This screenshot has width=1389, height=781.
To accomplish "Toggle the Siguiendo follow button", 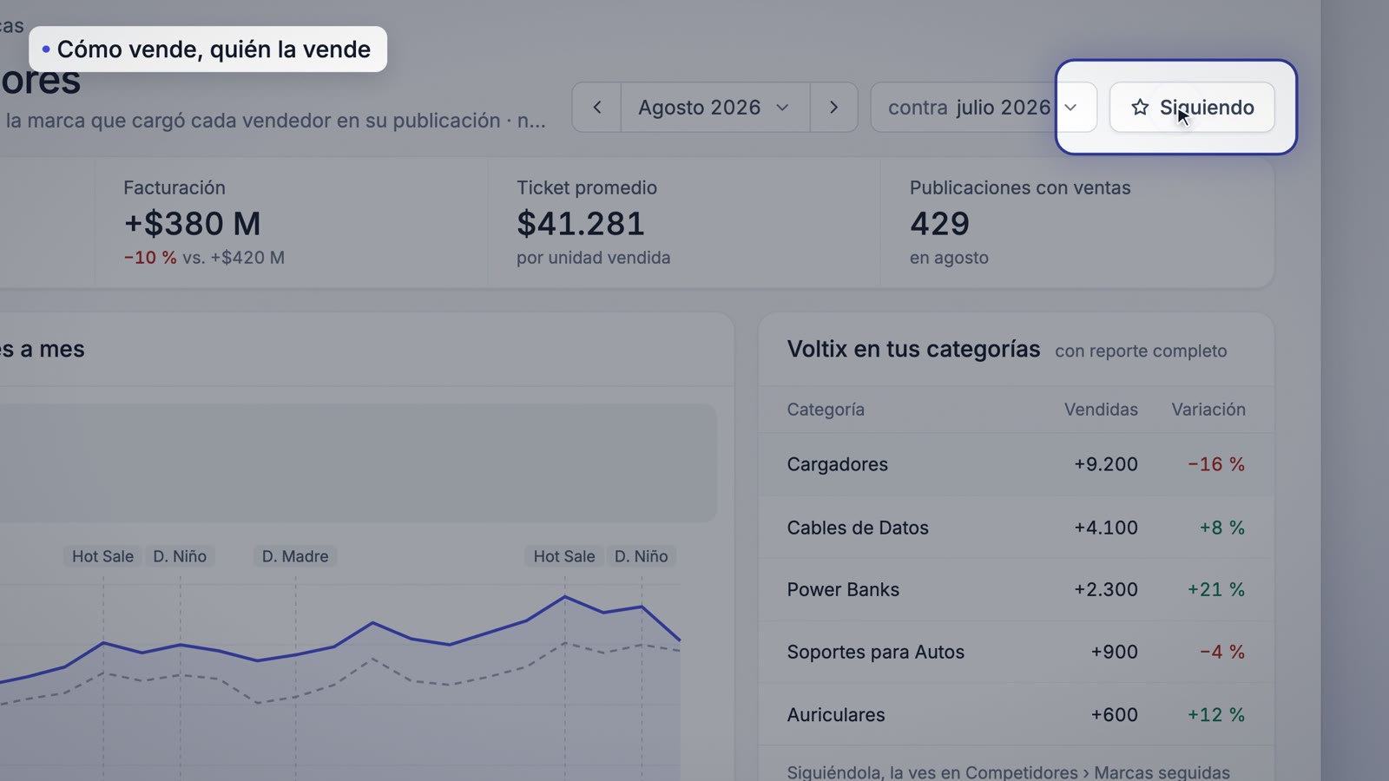I will click(1192, 108).
